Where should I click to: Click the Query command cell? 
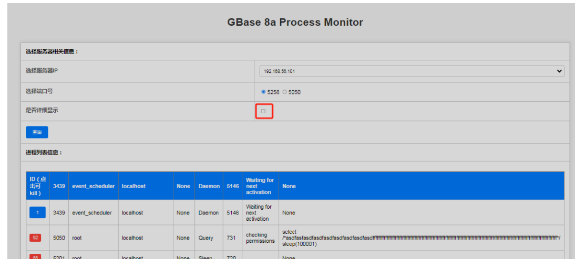pyautogui.click(x=206, y=238)
